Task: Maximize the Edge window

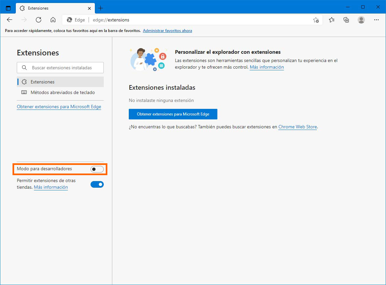Action: pos(363,7)
